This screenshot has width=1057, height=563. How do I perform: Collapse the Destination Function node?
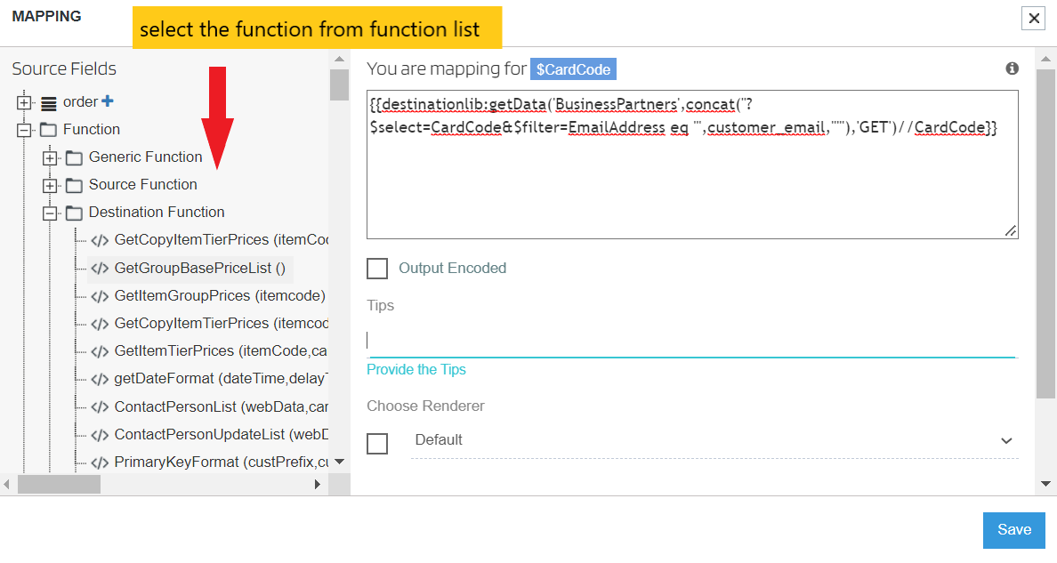[x=50, y=213]
